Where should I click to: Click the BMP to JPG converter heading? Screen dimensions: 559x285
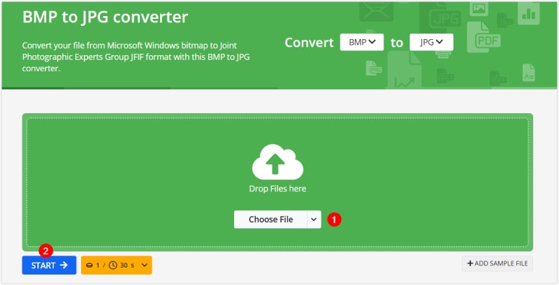105,16
